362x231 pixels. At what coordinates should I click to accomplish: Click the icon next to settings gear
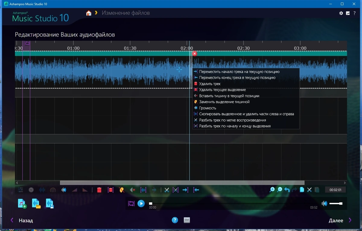pyautogui.click(x=348, y=13)
